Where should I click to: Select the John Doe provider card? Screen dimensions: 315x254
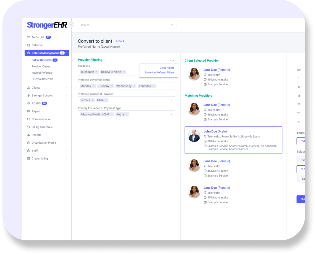[233, 140]
